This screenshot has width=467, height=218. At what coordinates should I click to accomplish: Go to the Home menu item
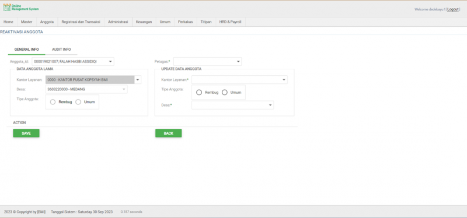(x=8, y=22)
